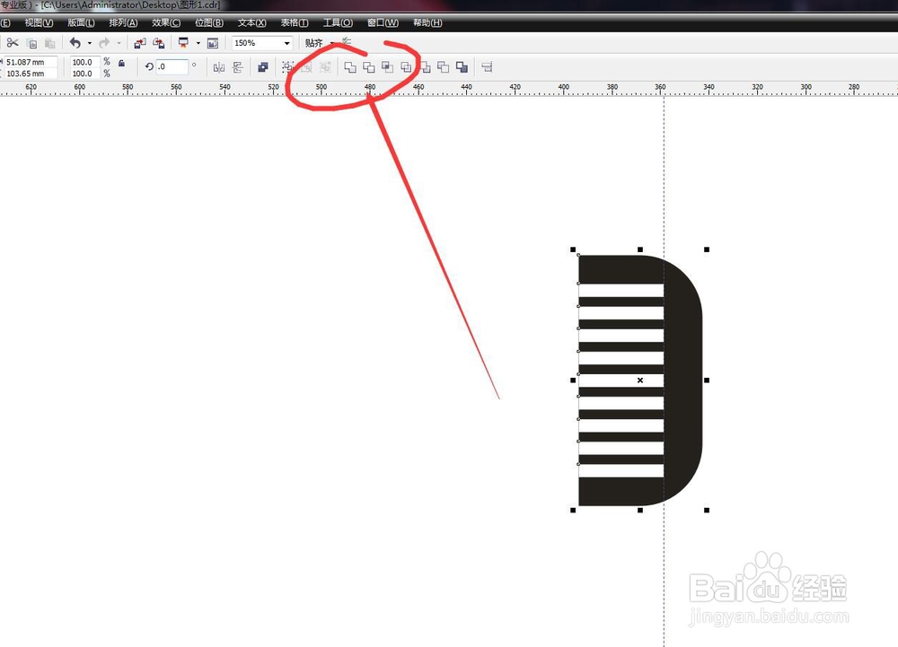Open the 视图(V) menu
898x647 pixels.
[39, 22]
